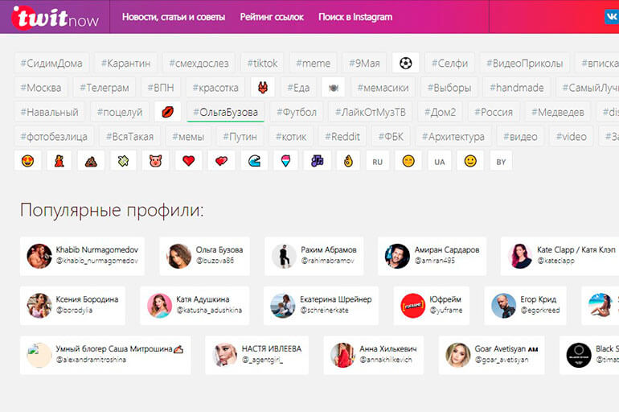The width and height of the screenshot is (619, 412).
Task: Open Ольга Бузова profile name
Action: pos(219,249)
